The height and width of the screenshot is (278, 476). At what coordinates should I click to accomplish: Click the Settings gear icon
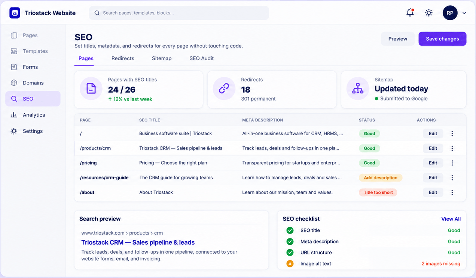point(14,131)
